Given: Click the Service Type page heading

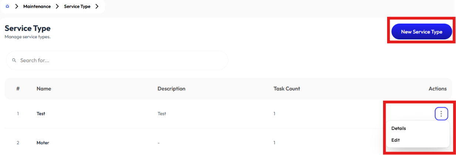Looking at the screenshot, I should (x=27, y=28).
